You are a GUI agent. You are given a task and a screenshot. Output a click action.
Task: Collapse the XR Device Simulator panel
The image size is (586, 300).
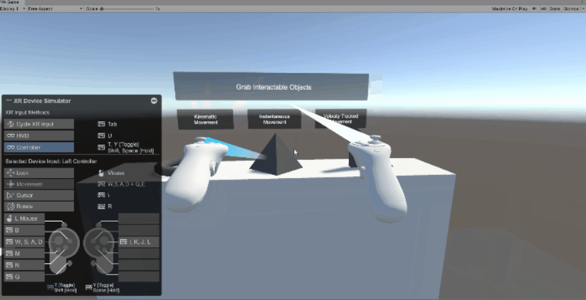pos(154,100)
